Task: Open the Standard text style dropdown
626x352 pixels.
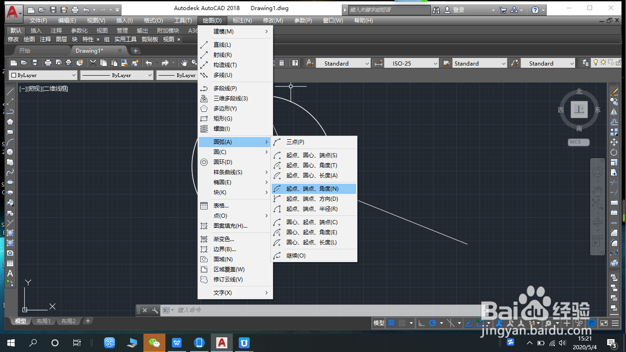Action: point(343,63)
